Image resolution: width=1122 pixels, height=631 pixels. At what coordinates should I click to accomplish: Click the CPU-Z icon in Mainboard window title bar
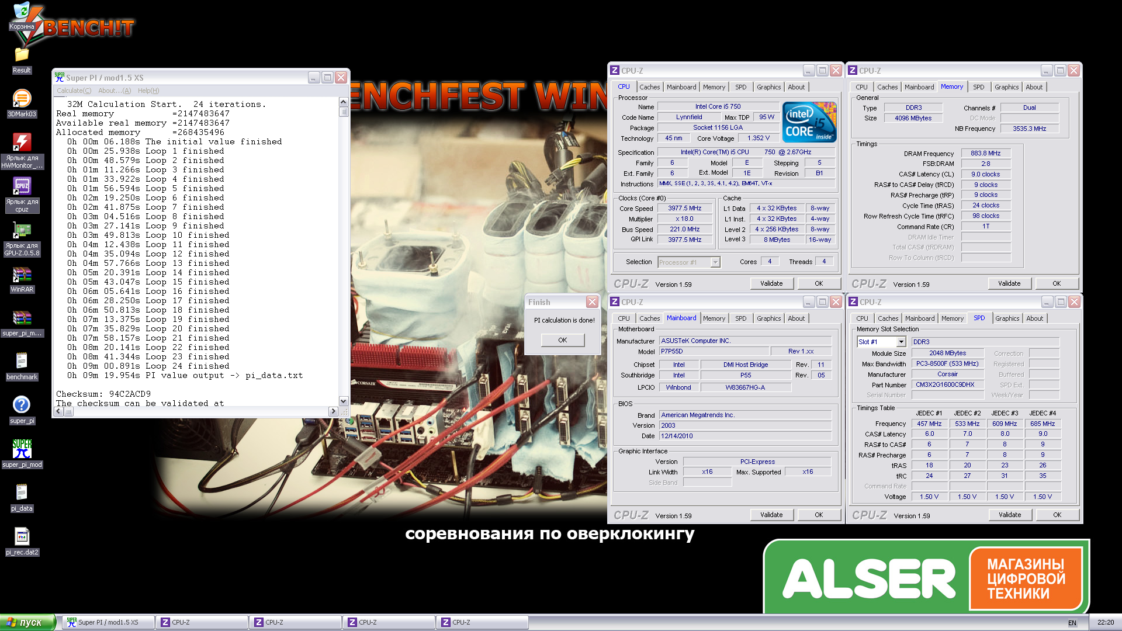point(615,302)
